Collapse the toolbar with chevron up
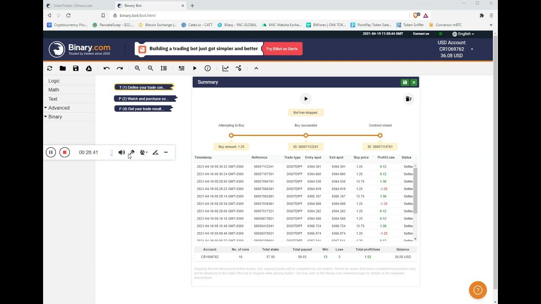The height and width of the screenshot is (304, 541). point(256,68)
